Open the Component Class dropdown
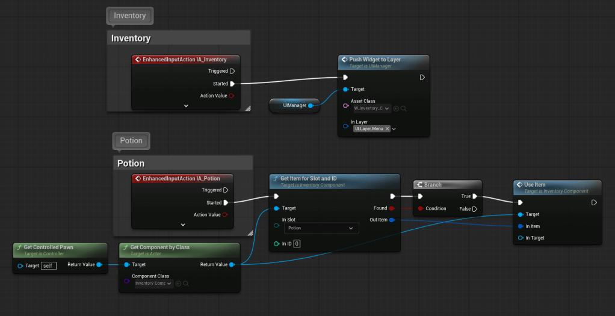Viewport: 615px width, 316px height. tap(153, 283)
